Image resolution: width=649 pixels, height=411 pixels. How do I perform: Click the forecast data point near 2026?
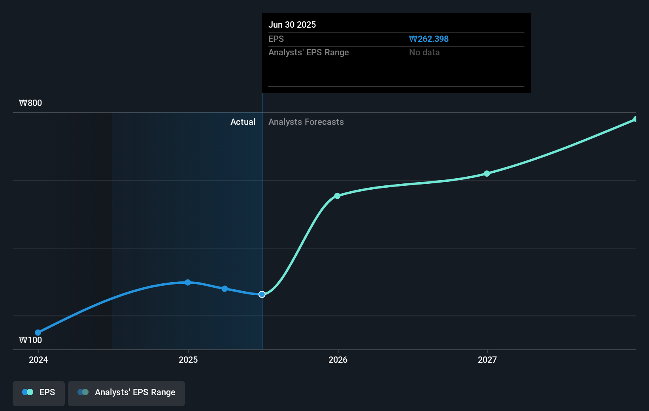click(337, 196)
